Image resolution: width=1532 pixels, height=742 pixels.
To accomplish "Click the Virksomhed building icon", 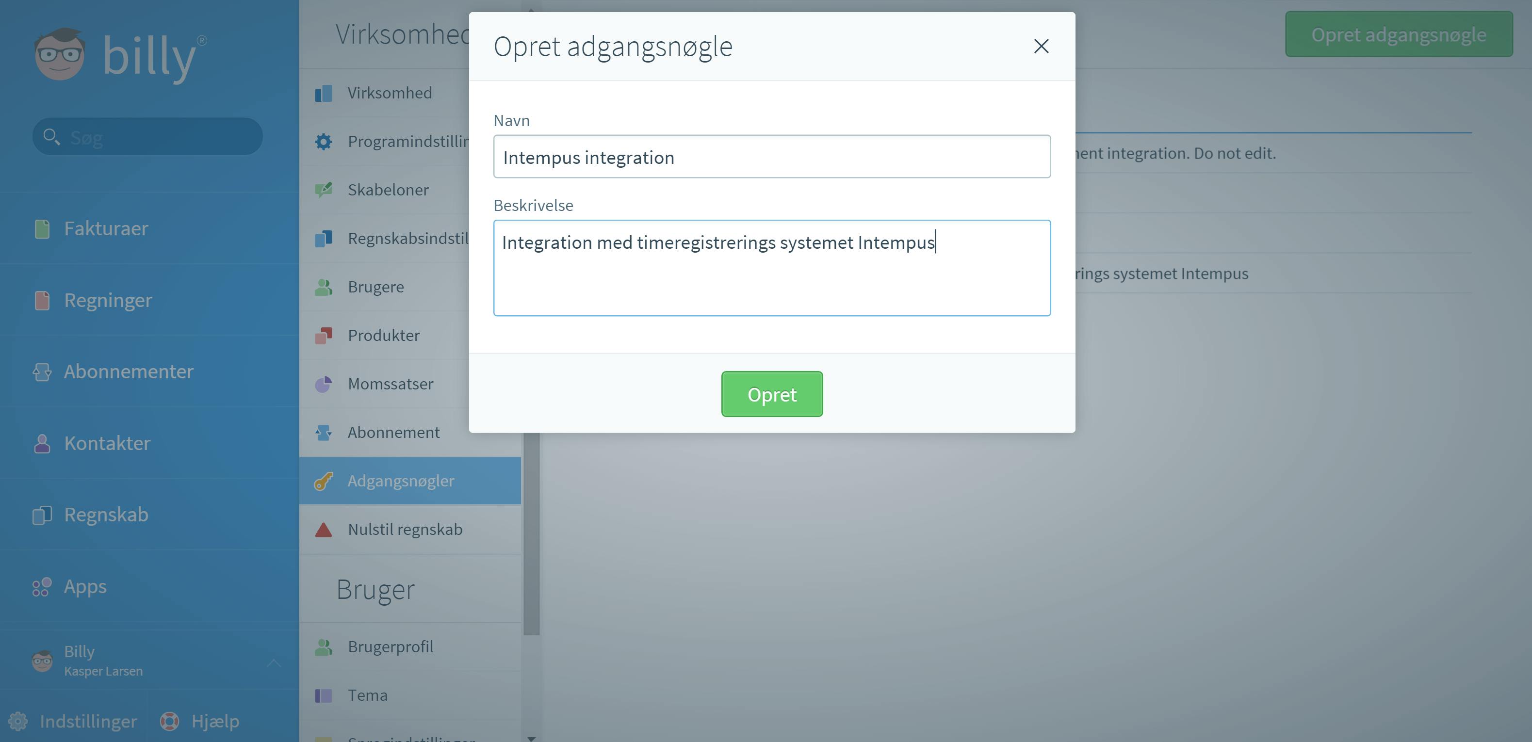I will click(324, 93).
